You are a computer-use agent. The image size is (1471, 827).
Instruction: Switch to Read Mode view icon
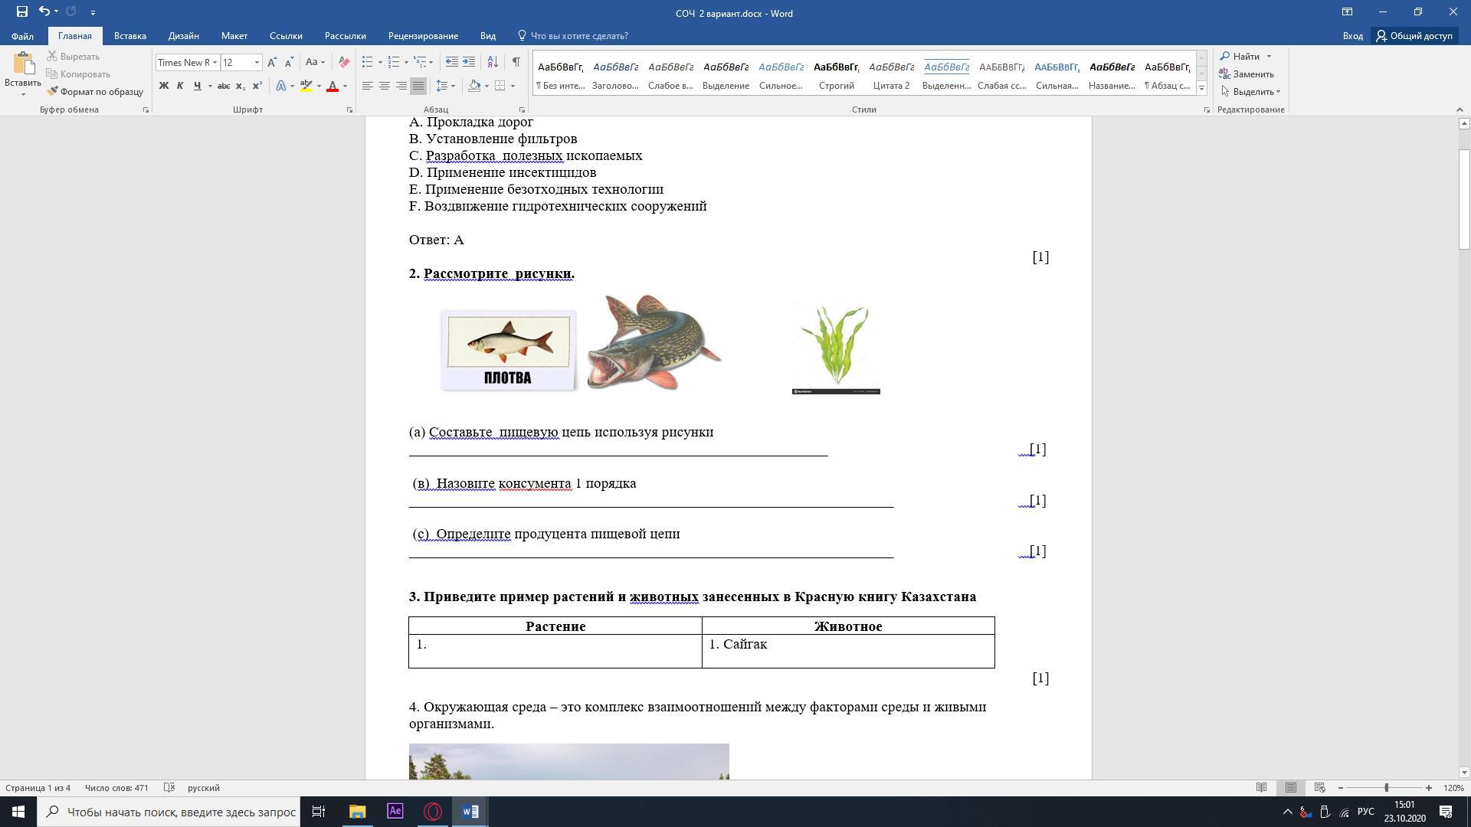point(1262,788)
